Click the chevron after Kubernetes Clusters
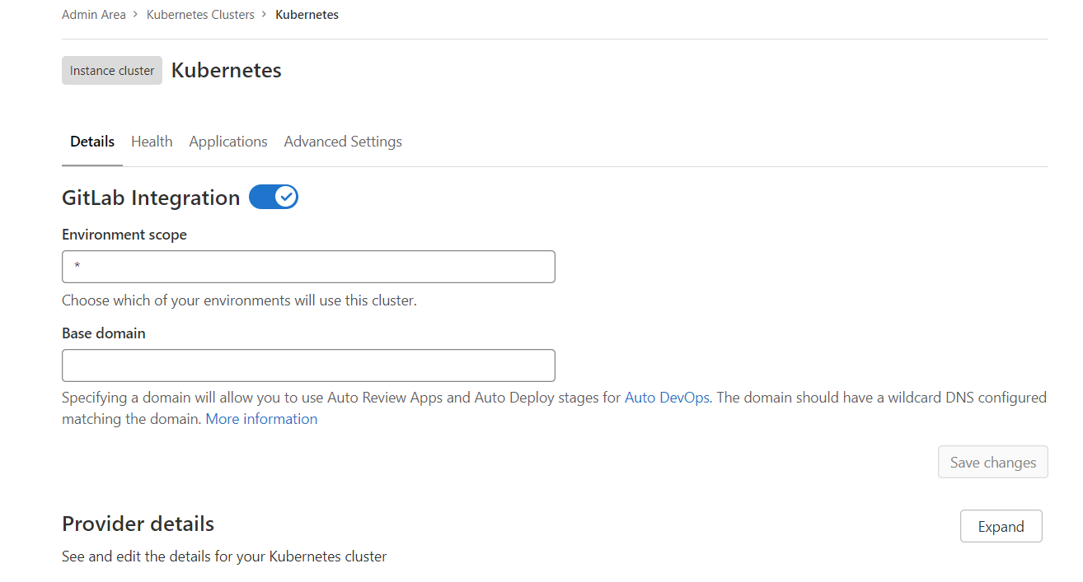 265,15
